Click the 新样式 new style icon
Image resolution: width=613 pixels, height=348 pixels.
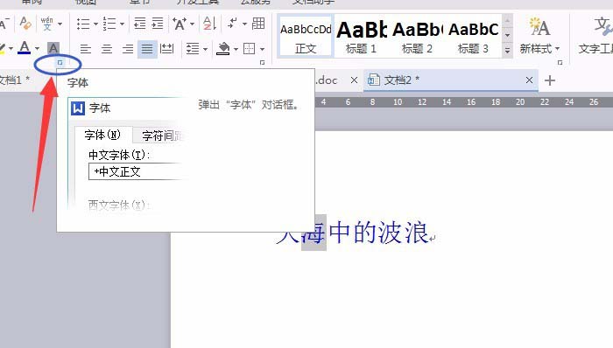point(539,26)
